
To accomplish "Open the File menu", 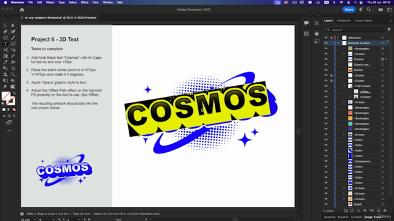I will (x=30, y=2).
